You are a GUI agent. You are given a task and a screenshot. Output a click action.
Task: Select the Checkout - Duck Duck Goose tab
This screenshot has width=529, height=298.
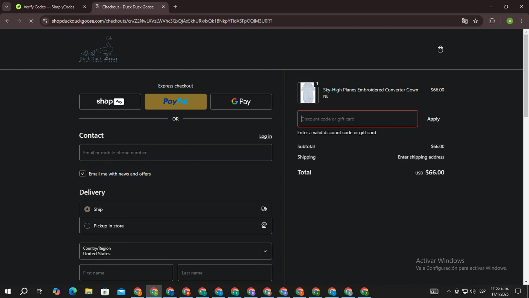(128, 7)
